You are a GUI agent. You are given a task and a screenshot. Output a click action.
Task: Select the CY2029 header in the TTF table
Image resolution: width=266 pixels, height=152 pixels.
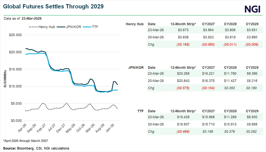pos(252,111)
